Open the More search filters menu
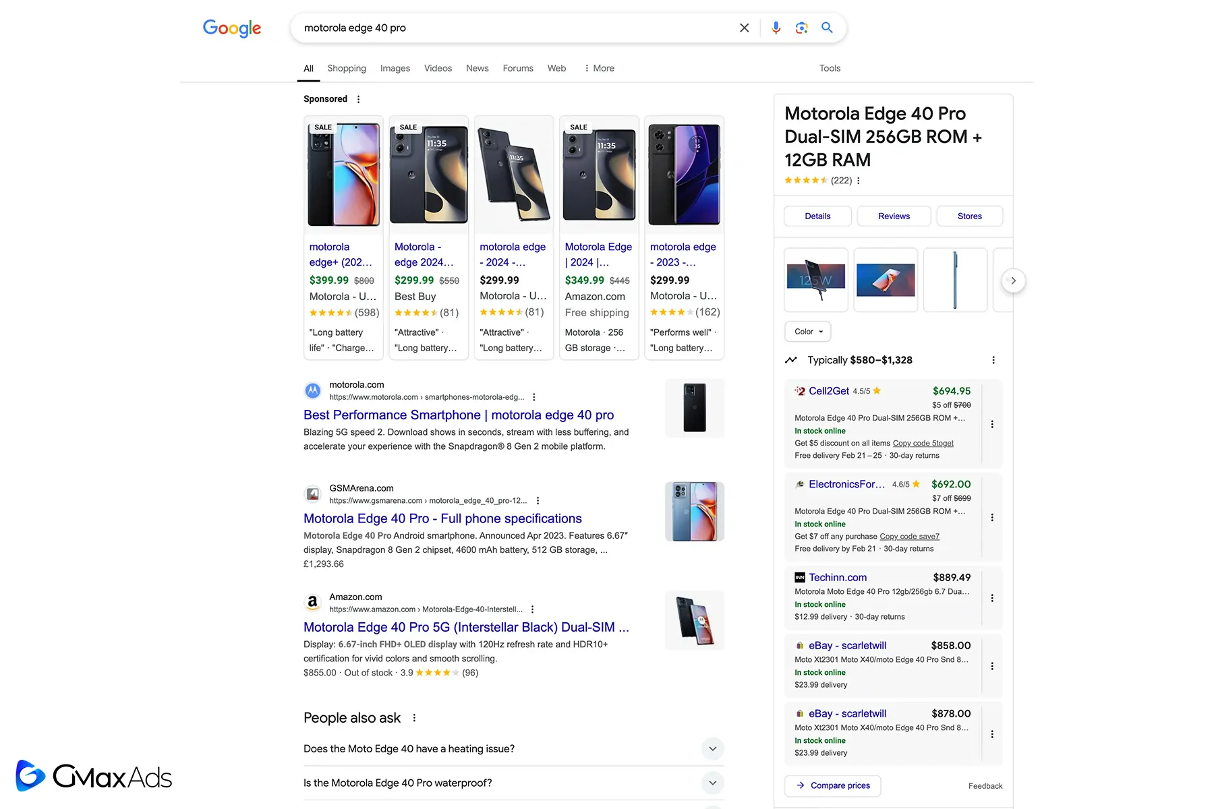 (598, 68)
